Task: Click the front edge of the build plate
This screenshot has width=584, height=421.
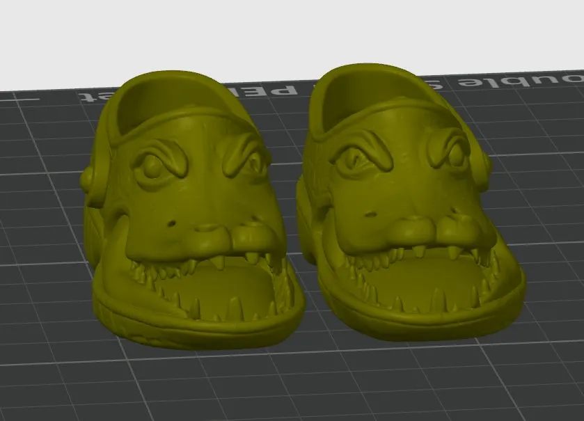Action: click(x=292, y=404)
